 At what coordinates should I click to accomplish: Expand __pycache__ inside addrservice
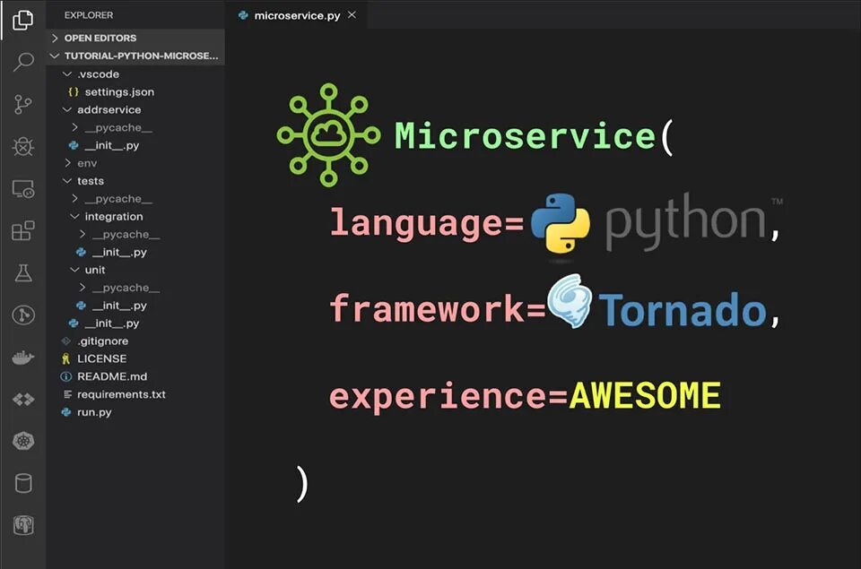click(135, 127)
